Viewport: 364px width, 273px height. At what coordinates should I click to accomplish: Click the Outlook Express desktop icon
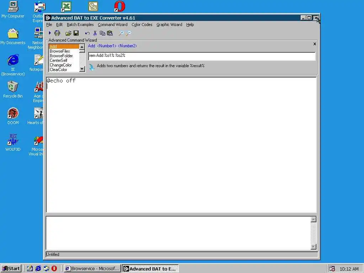pyautogui.click(x=38, y=12)
